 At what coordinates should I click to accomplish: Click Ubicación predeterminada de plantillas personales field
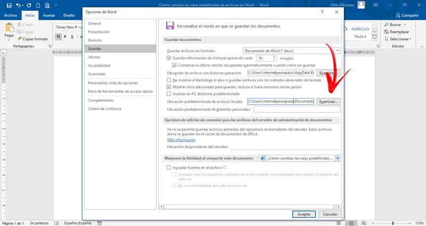pyautogui.click(x=297, y=110)
